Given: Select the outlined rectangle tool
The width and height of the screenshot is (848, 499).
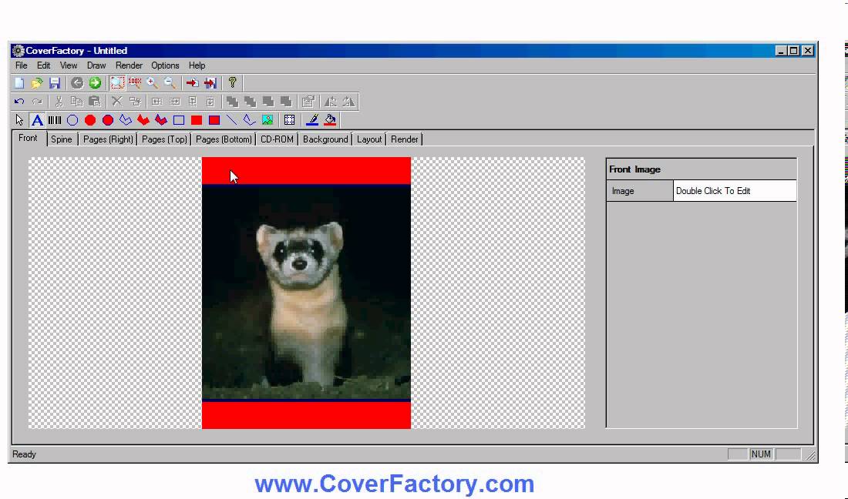Looking at the screenshot, I should (179, 120).
